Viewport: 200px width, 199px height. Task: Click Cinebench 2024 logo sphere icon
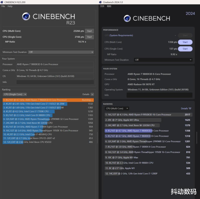click(x=127, y=19)
